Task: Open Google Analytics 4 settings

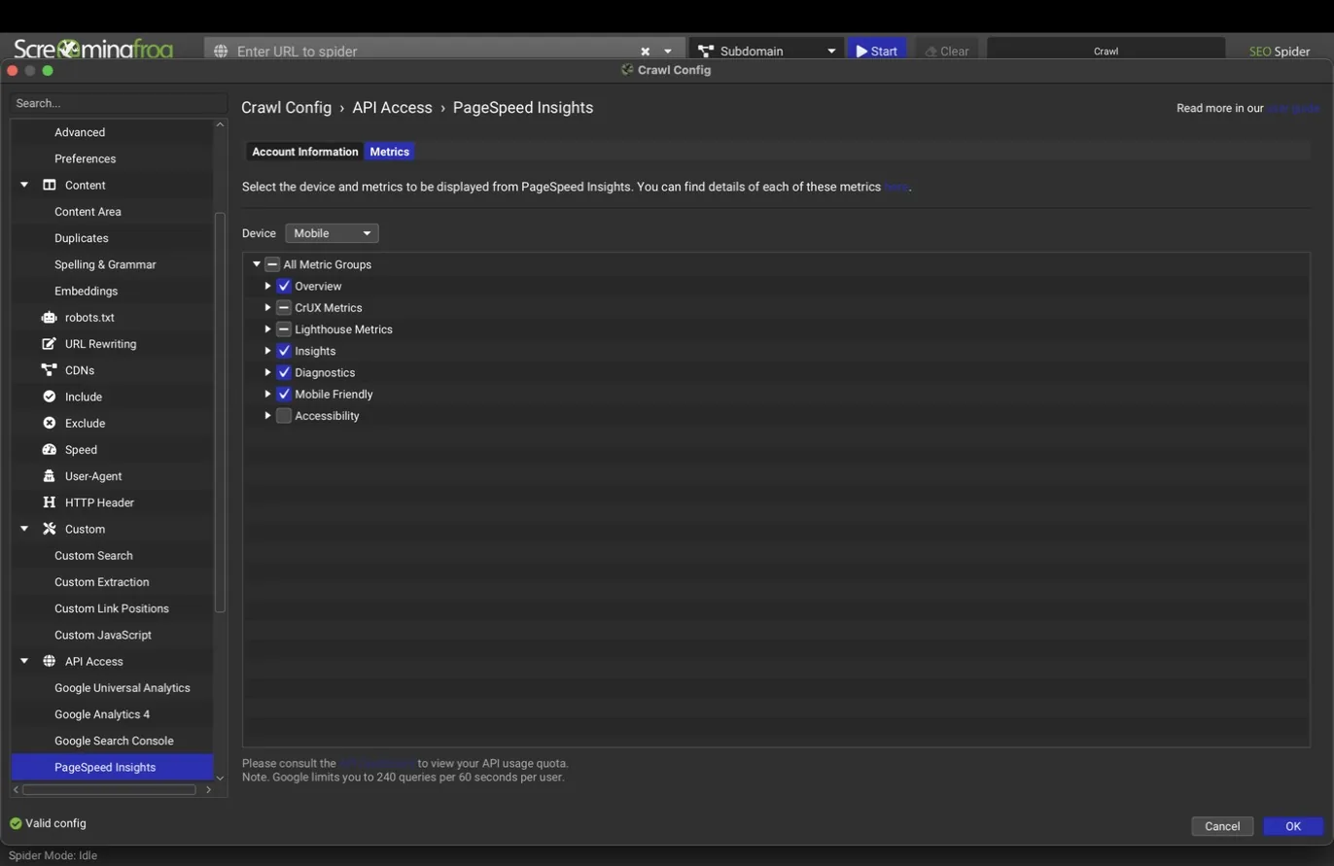Action: point(102,714)
